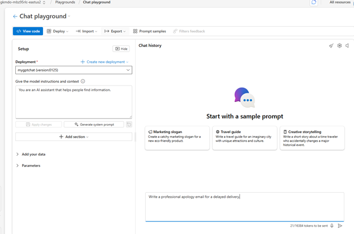The height and width of the screenshot is (234, 354).
Task: Click Create new deployment link
Action: pos(104,62)
